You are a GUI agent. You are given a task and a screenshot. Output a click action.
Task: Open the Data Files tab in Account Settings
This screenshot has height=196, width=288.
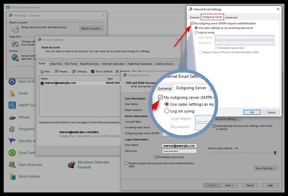click(x=56, y=64)
